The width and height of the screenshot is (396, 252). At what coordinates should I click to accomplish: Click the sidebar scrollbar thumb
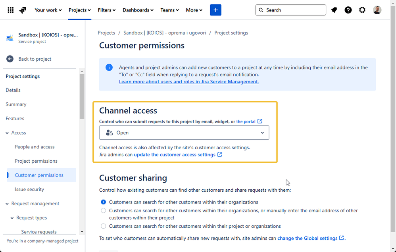tap(82, 96)
